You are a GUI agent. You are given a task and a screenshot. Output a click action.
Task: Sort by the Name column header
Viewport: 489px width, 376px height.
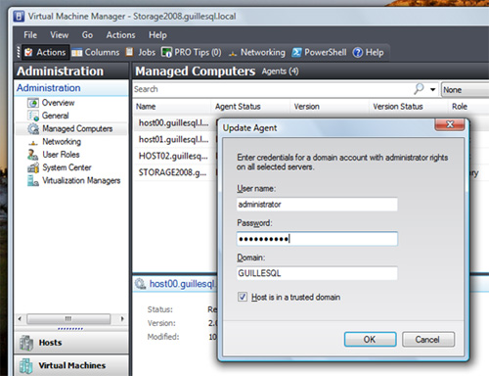pos(172,107)
